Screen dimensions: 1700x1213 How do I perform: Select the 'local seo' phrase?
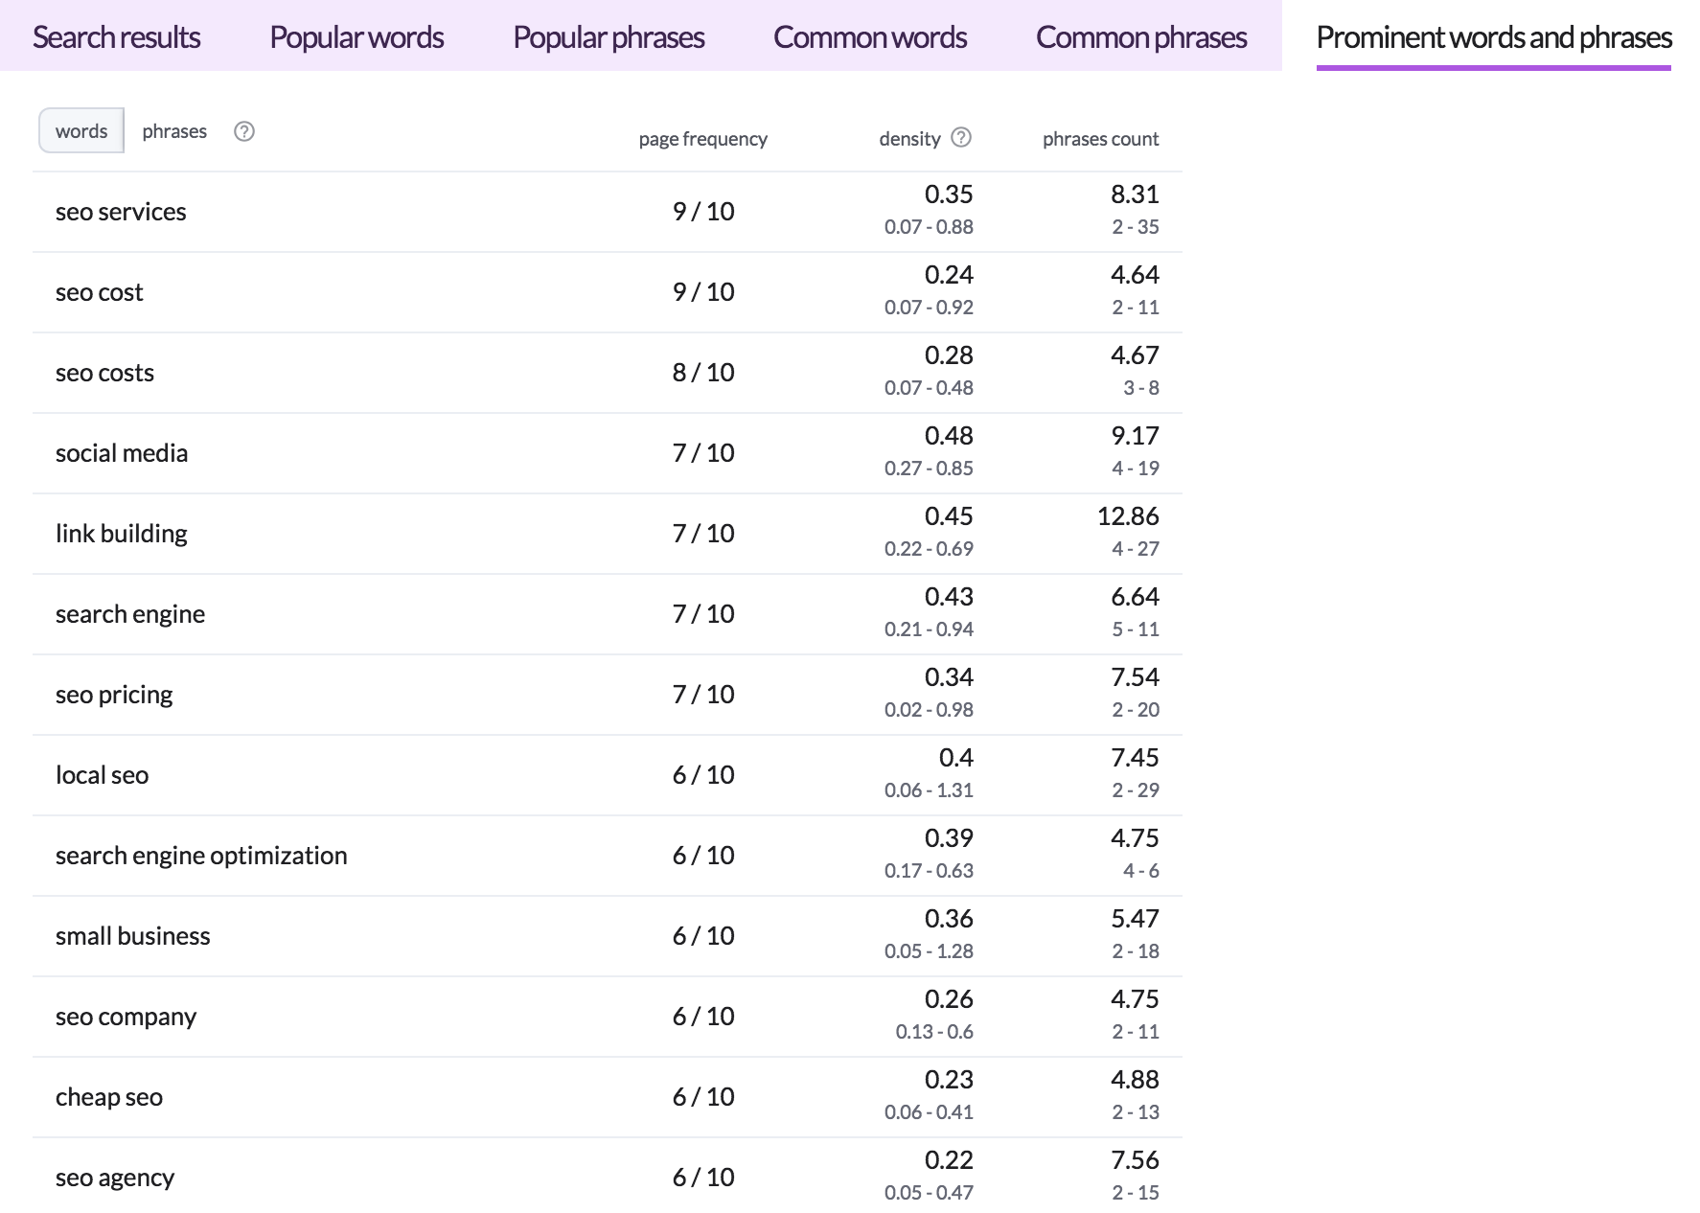[x=103, y=775]
